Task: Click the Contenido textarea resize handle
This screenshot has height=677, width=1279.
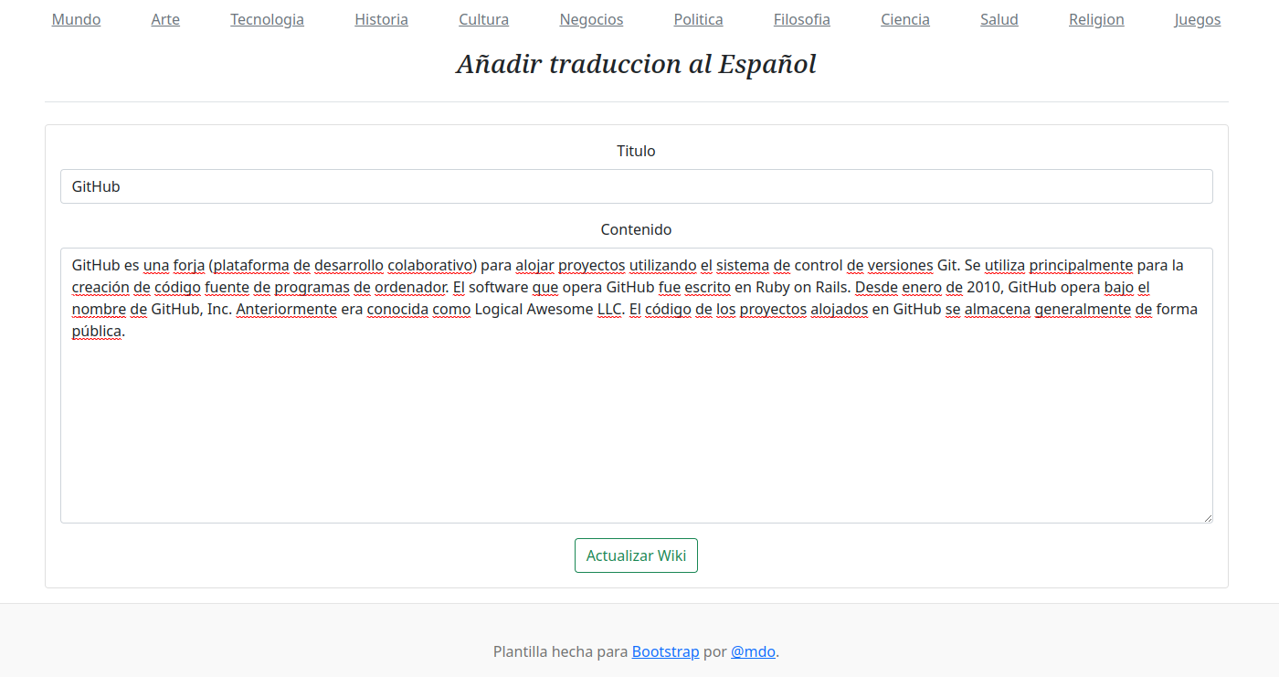Action: (x=1207, y=517)
